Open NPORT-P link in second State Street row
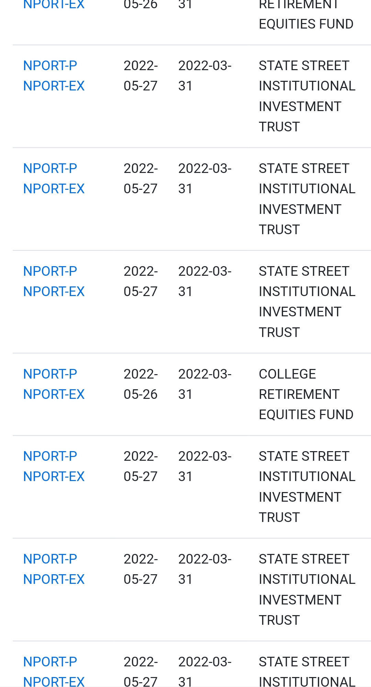Viewport: 371px width, 687px height. click(50, 168)
